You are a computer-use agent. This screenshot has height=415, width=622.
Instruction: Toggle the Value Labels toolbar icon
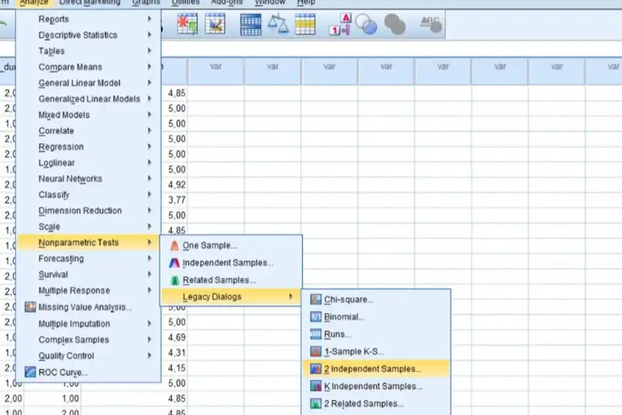340,24
